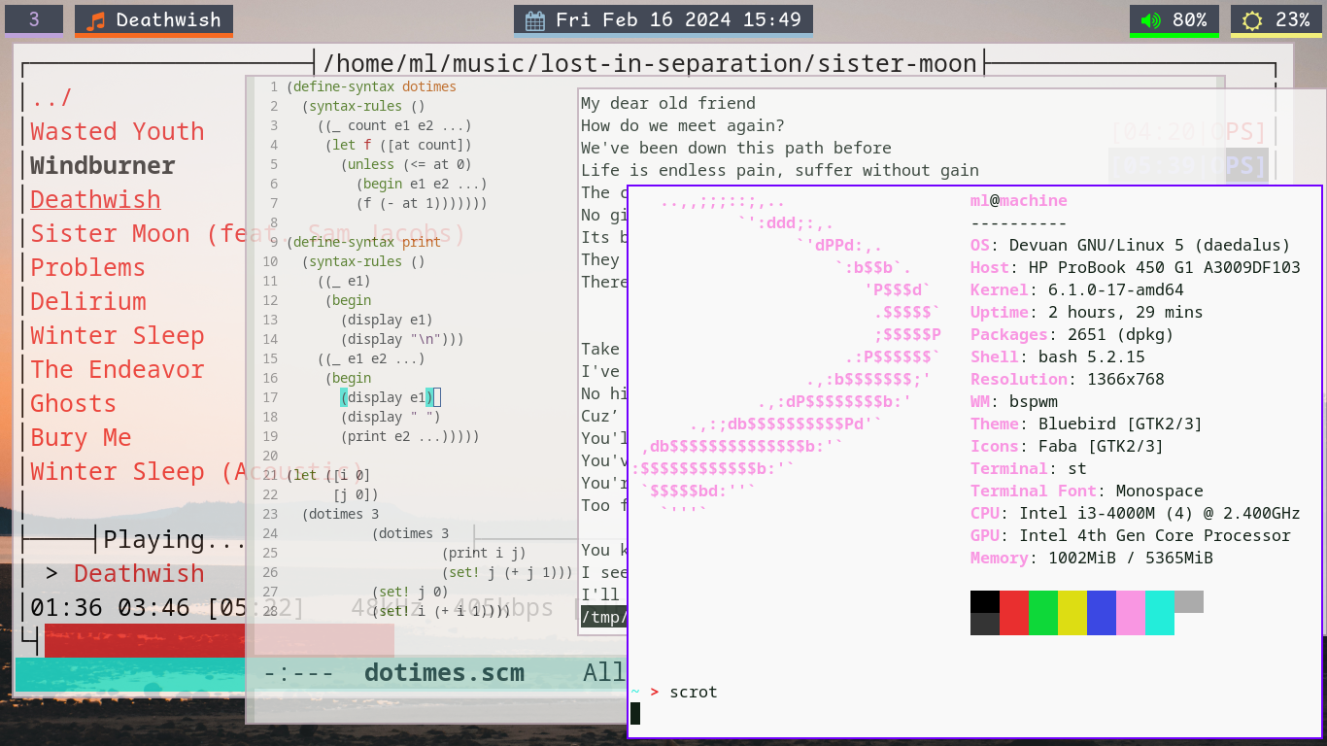Click the 80% volume level indicator

[x=1189, y=20]
